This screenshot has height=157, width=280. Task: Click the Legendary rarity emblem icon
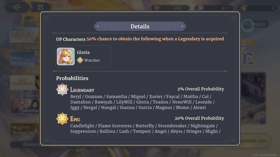pyautogui.click(x=62, y=89)
